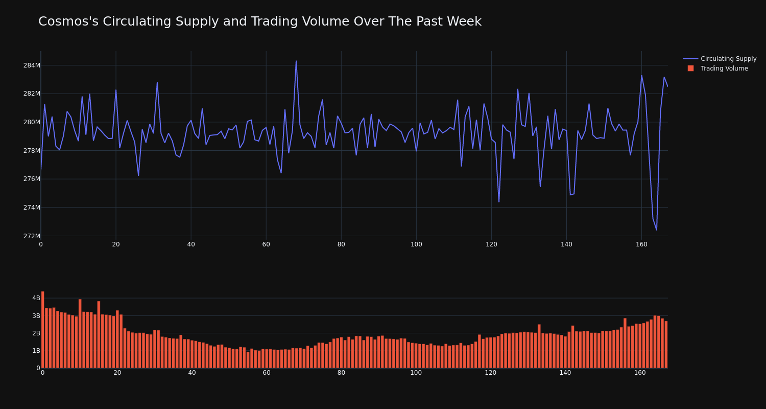Viewport: 766px width, 409px height.
Task: Click the 280M y-axis label
Action: pyautogui.click(x=32, y=122)
